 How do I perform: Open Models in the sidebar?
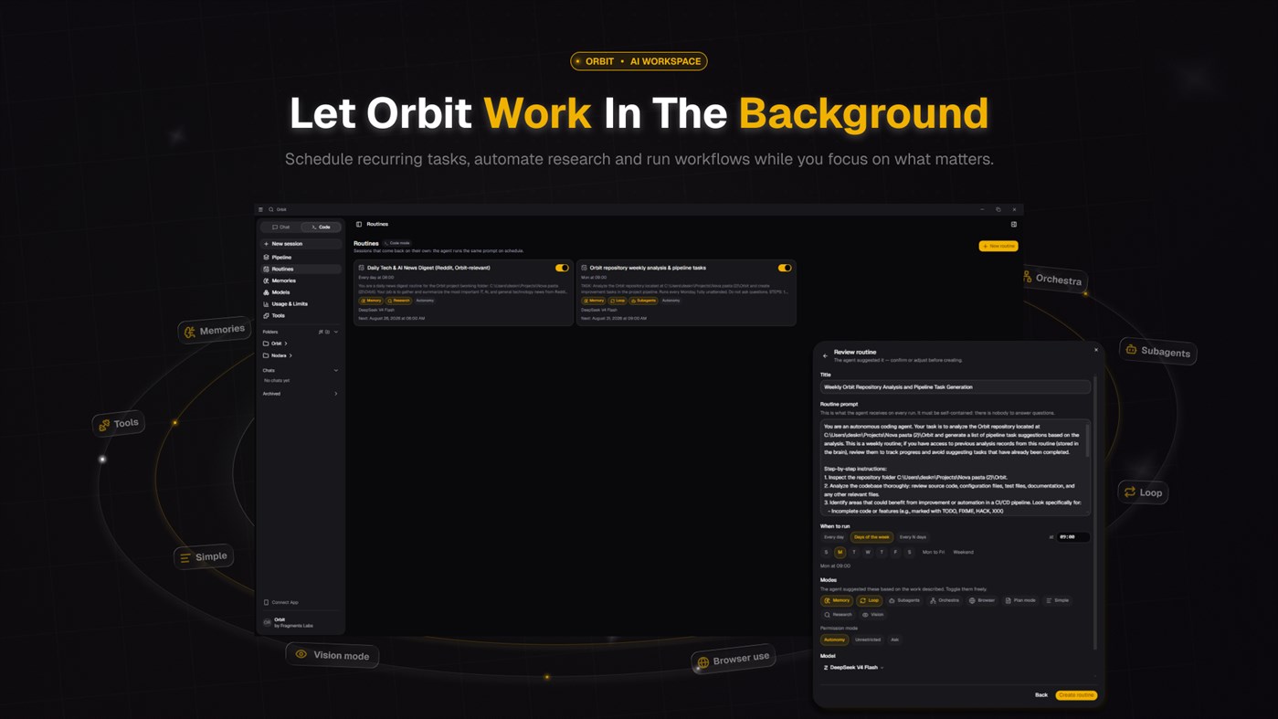[x=301, y=292]
